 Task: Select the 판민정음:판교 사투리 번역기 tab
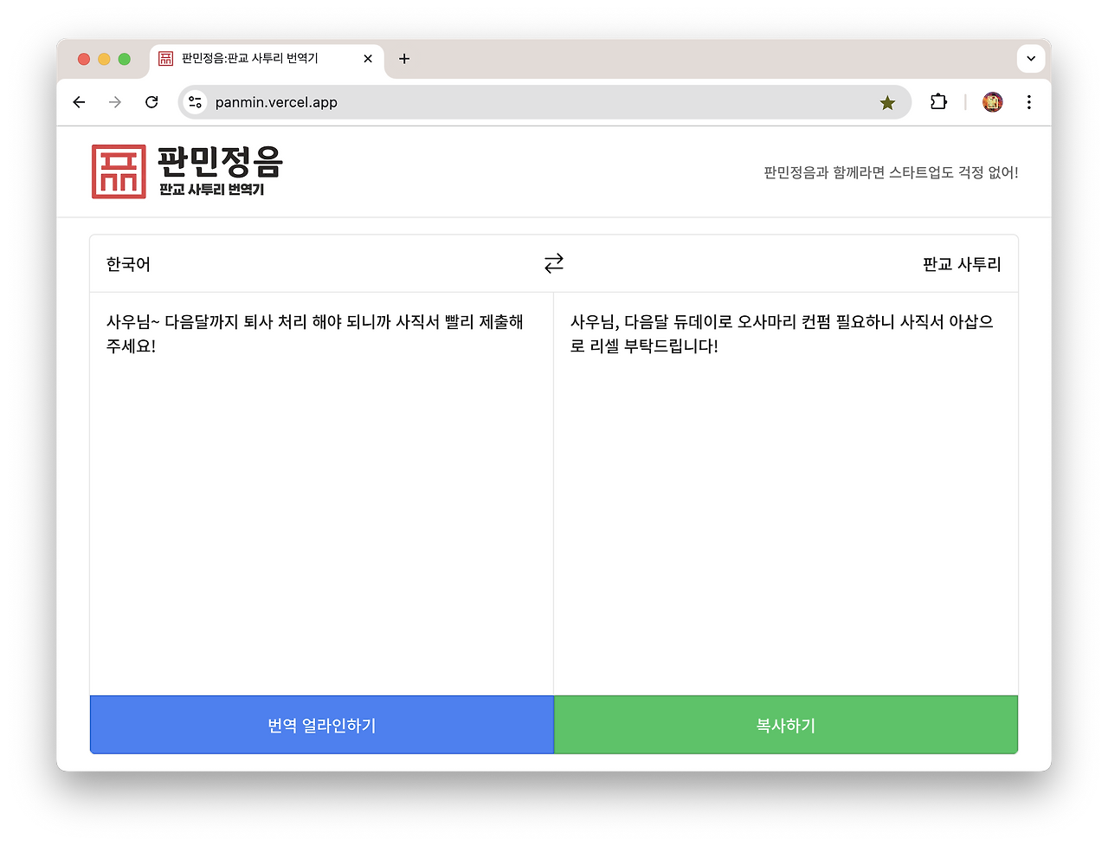[x=267, y=59]
